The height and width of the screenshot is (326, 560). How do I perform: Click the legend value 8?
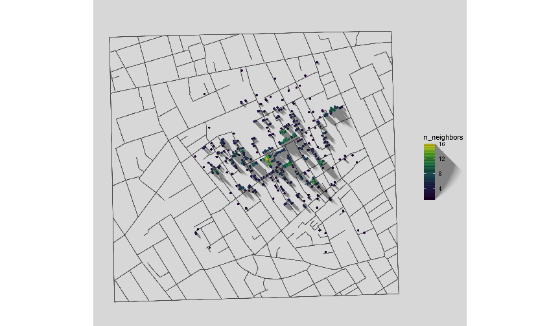click(440, 174)
